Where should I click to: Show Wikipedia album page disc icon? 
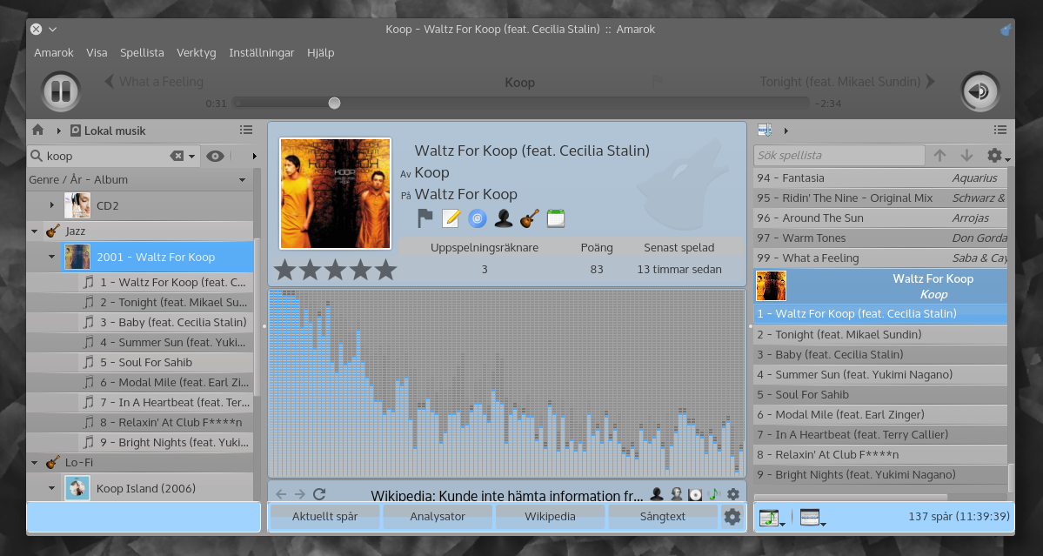(x=695, y=494)
